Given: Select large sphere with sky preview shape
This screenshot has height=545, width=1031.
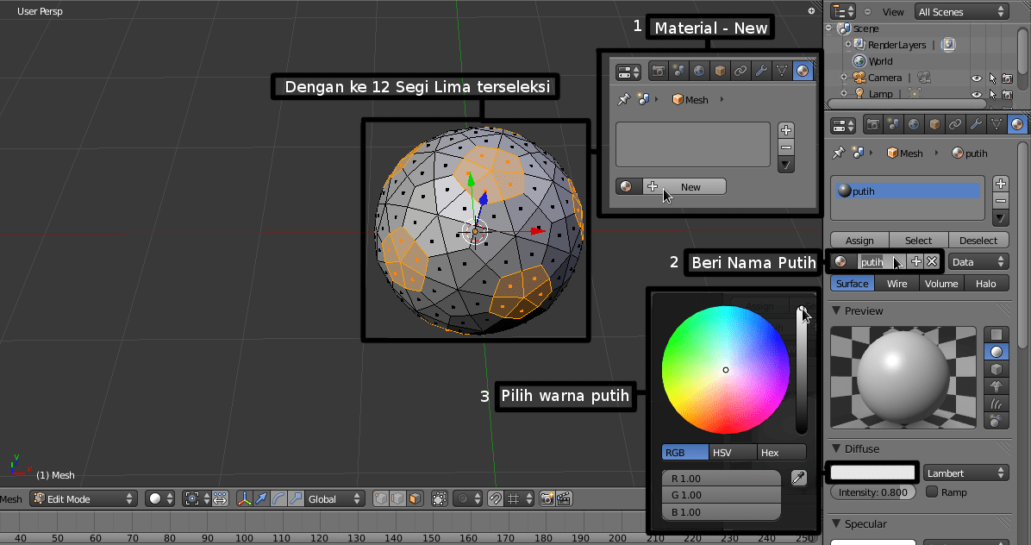Looking at the screenshot, I should pos(997,421).
